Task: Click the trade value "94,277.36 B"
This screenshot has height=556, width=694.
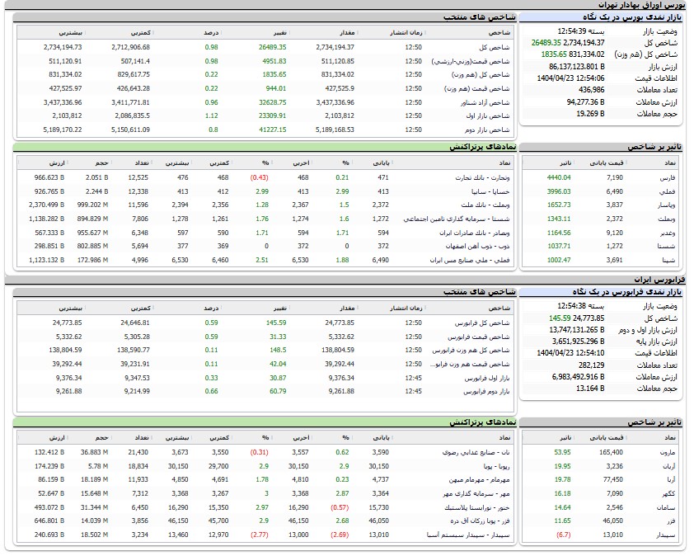Action: click(585, 102)
